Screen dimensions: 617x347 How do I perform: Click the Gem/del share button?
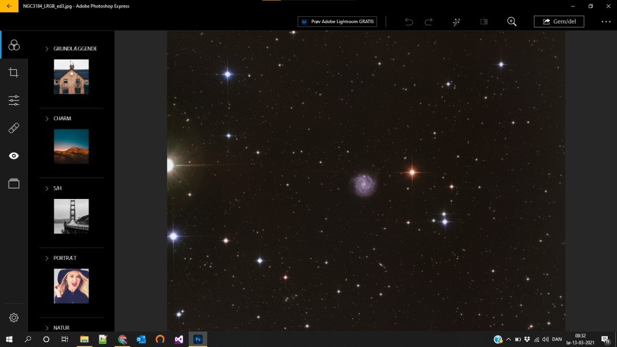[559, 21]
